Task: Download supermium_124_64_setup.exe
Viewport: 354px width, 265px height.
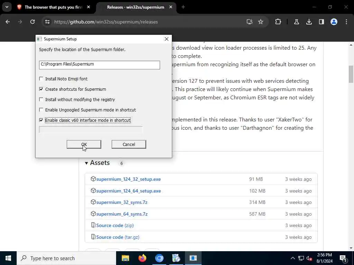Action: [129, 191]
